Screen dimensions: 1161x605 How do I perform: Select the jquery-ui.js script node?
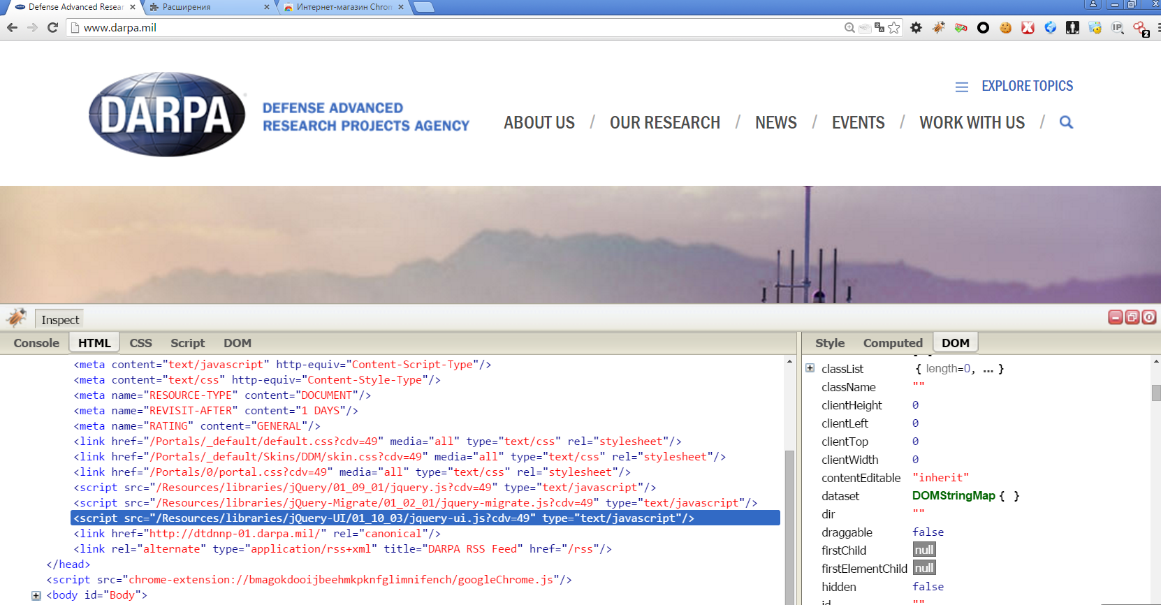425,518
